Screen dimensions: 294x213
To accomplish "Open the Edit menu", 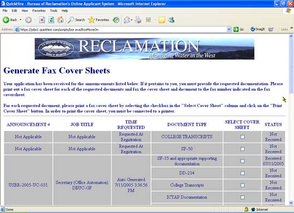I will pos(14,11).
